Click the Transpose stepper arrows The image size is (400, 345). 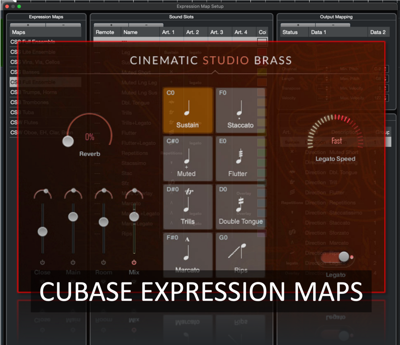[x=326, y=88]
